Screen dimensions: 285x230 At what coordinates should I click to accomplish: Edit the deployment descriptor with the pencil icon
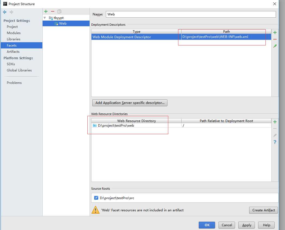[275, 46]
